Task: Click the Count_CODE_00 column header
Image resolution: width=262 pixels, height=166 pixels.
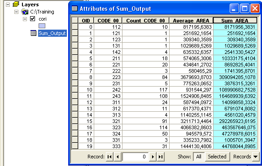Action: pos(145,21)
